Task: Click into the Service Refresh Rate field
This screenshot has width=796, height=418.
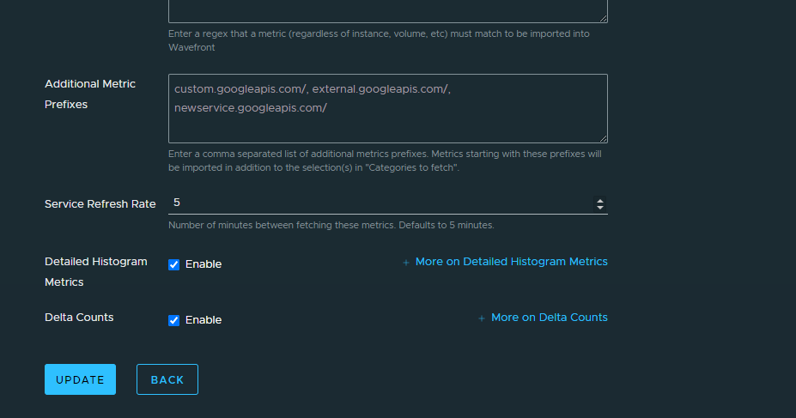Action: [x=378, y=203]
